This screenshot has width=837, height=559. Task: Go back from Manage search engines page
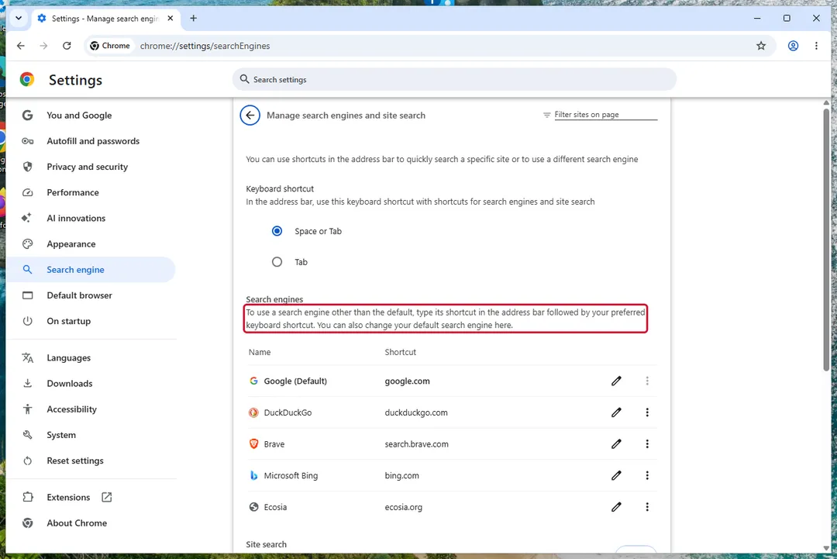(x=250, y=116)
